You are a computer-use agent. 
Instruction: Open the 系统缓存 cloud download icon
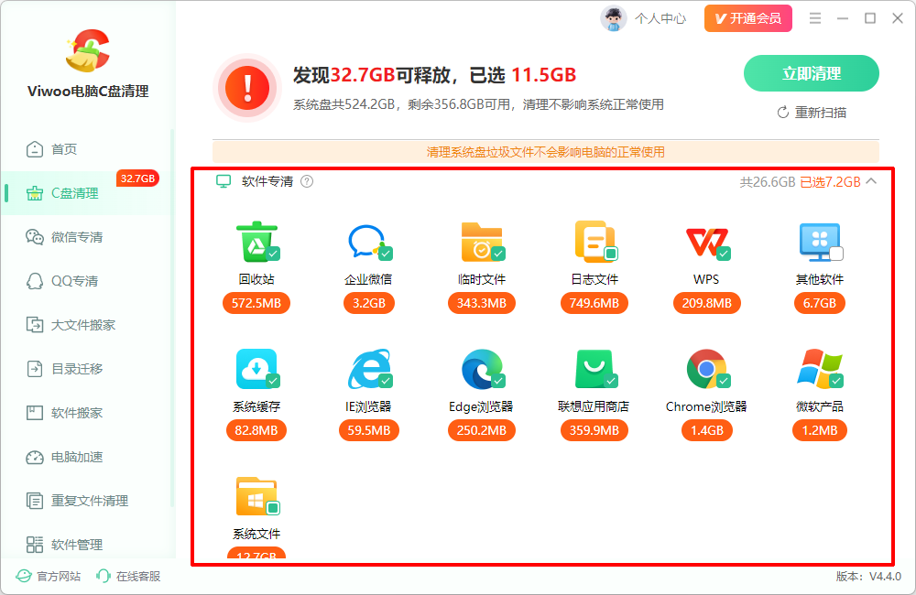tap(256, 369)
